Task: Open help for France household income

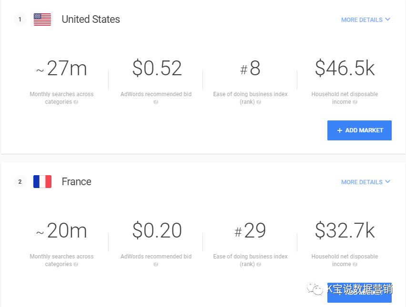Action: [x=355, y=265]
